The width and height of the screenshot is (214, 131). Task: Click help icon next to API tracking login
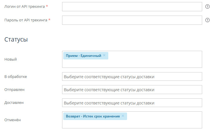tap(207, 7)
